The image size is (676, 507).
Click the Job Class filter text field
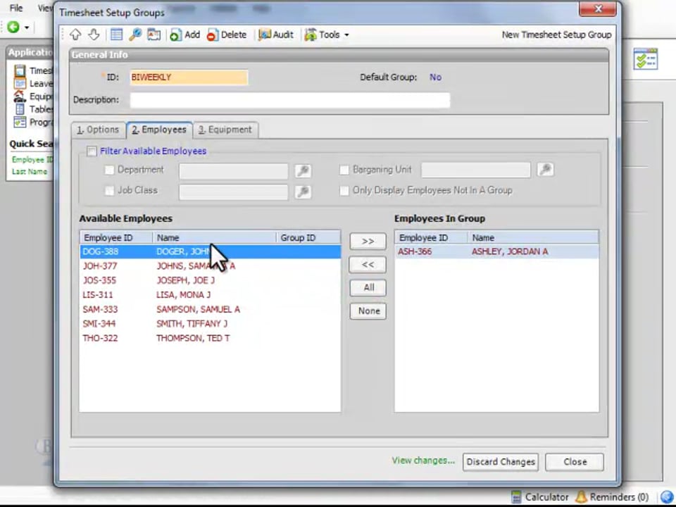[233, 192]
